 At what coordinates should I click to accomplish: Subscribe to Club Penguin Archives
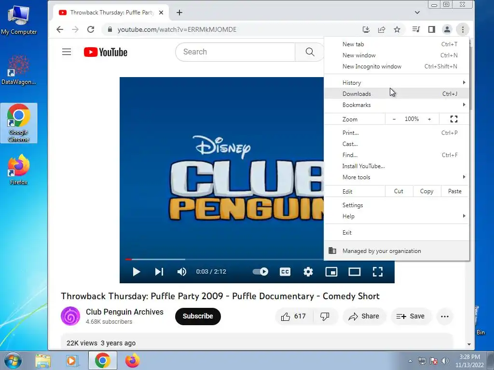coord(198,316)
